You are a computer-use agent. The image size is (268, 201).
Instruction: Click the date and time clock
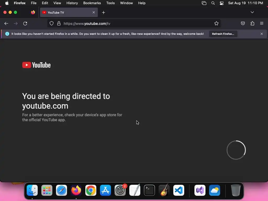tap(245, 3)
